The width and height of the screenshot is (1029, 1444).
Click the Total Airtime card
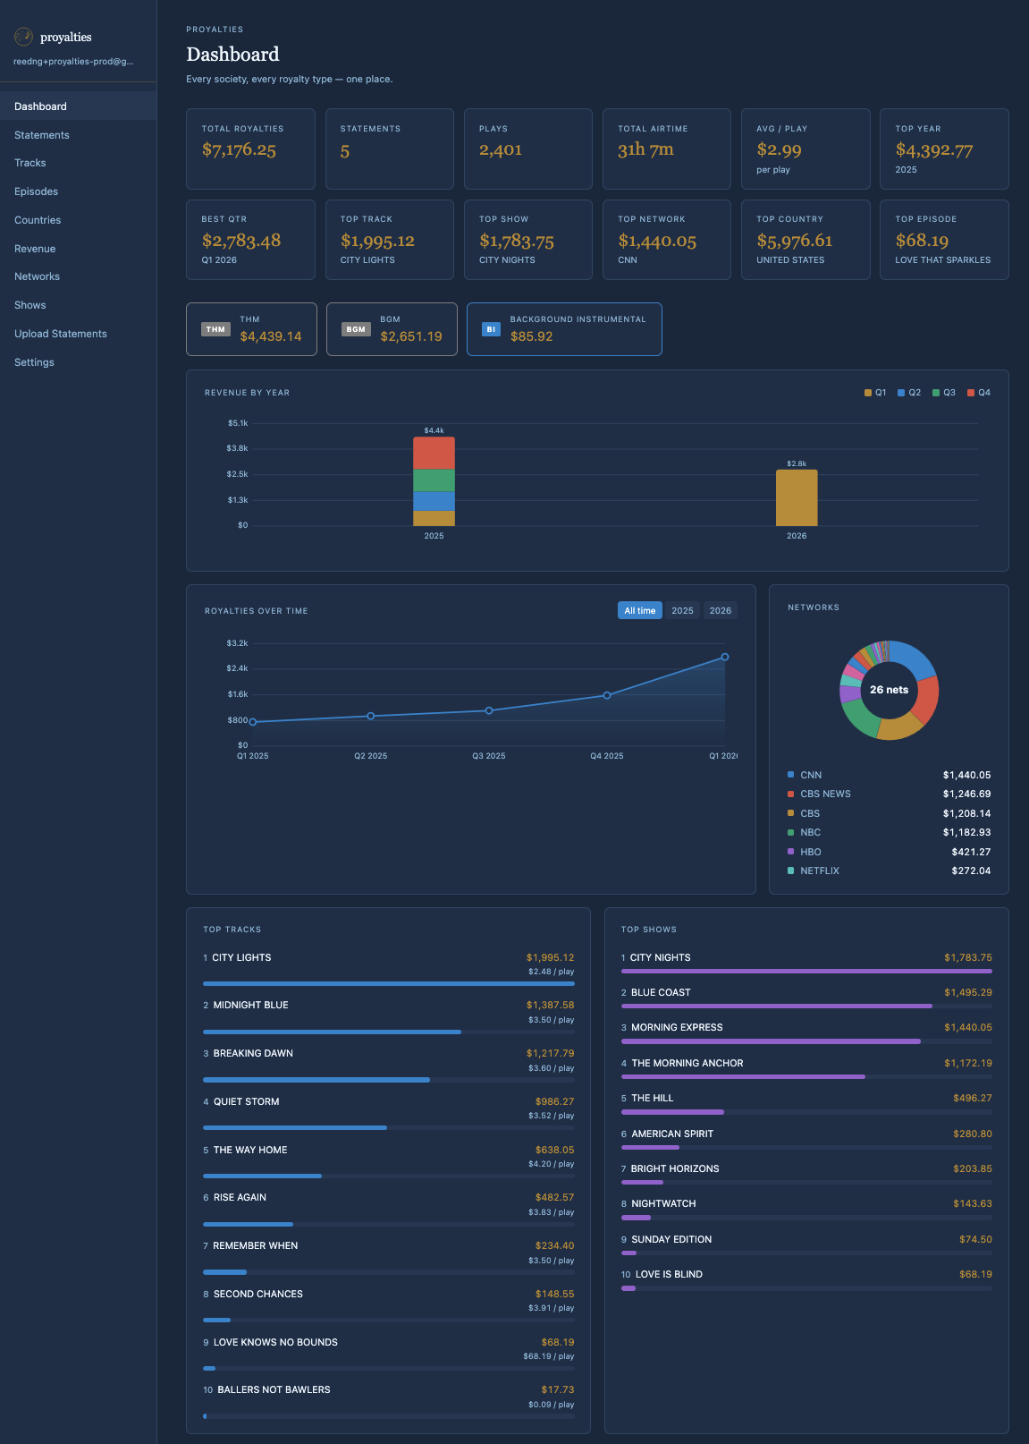pos(667,149)
